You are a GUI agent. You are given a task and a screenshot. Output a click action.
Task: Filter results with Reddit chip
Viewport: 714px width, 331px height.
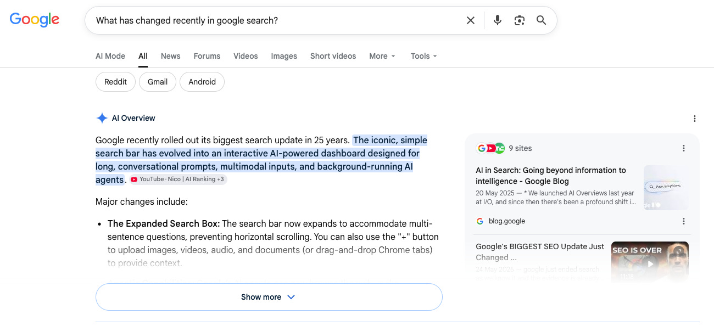(115, 82)
